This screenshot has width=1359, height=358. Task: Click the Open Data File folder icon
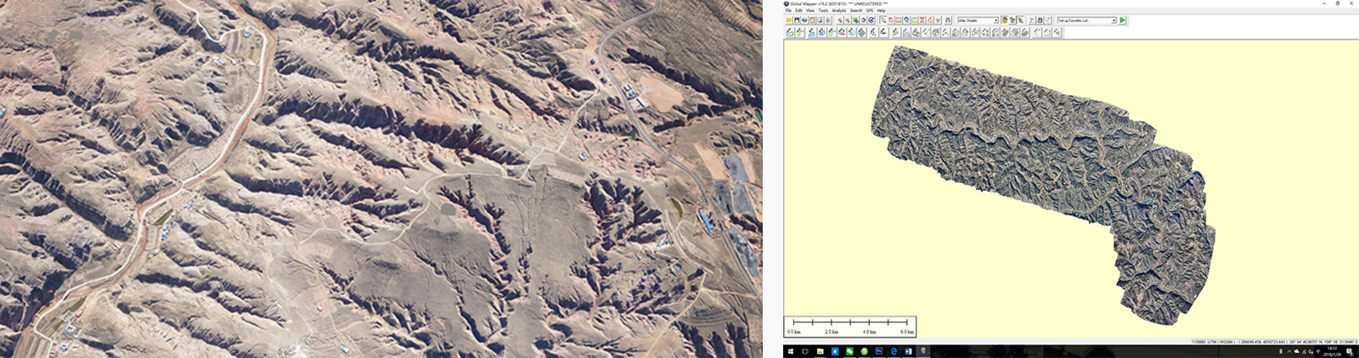click(789, 20)
